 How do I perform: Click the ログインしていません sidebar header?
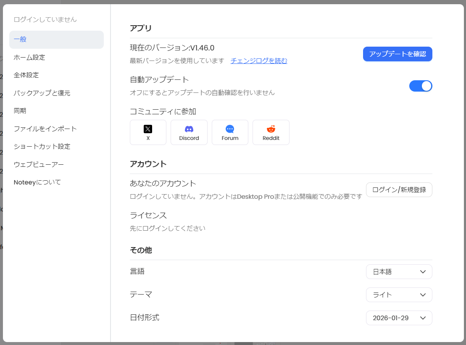pos(45,20)
